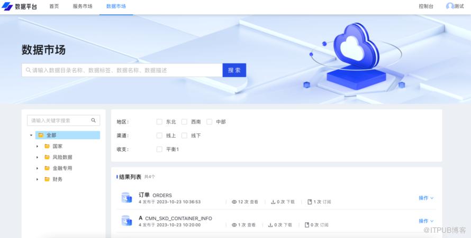This screenshot has height=238, width=471.
Task: Select the 风险数据 tree item label
Action: click(x=62, y=157)
